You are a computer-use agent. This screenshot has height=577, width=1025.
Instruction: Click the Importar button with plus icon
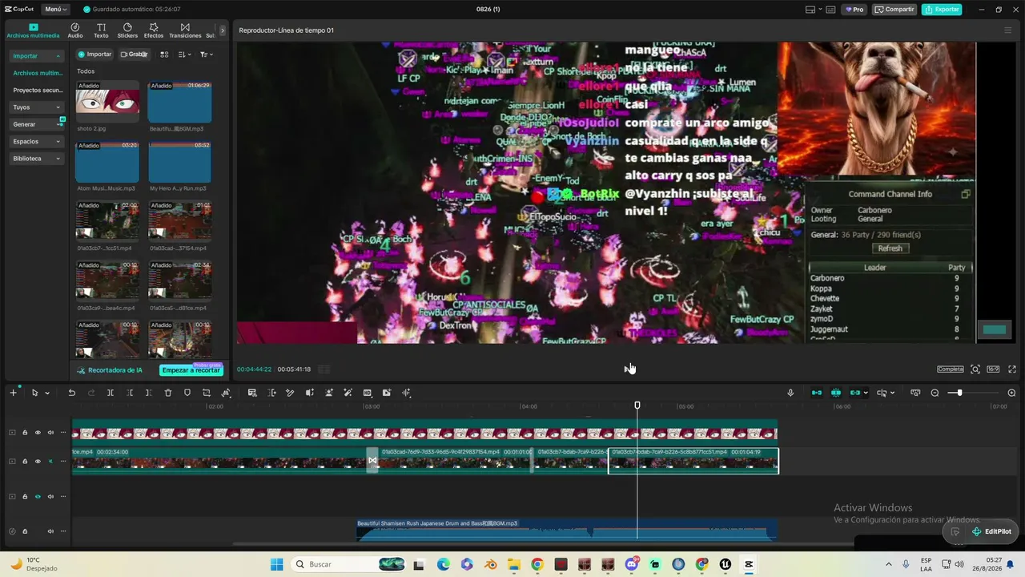[94, 54]
